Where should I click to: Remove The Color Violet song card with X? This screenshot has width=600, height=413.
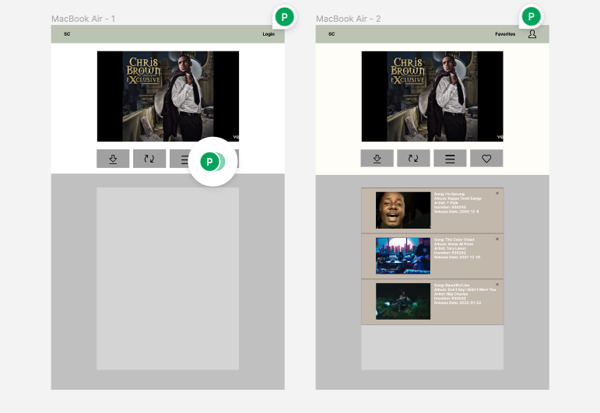click(x=497, y=239)
